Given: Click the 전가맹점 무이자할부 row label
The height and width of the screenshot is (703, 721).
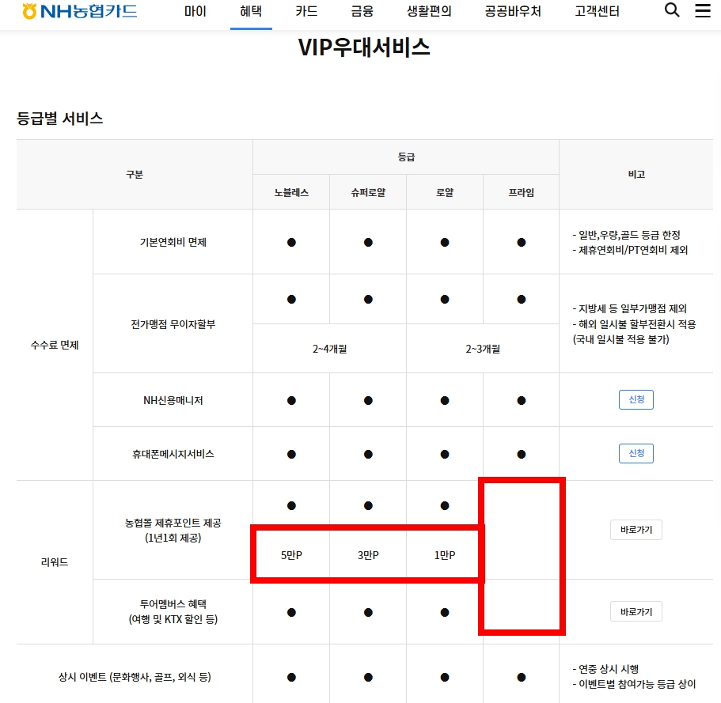Looking at the screenshot, I should coord(173,324).
